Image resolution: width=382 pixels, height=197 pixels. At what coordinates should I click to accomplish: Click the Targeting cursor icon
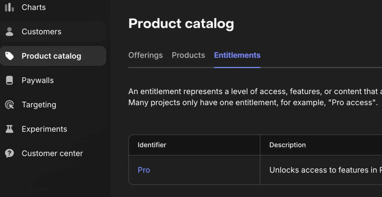tap(9, 105)
